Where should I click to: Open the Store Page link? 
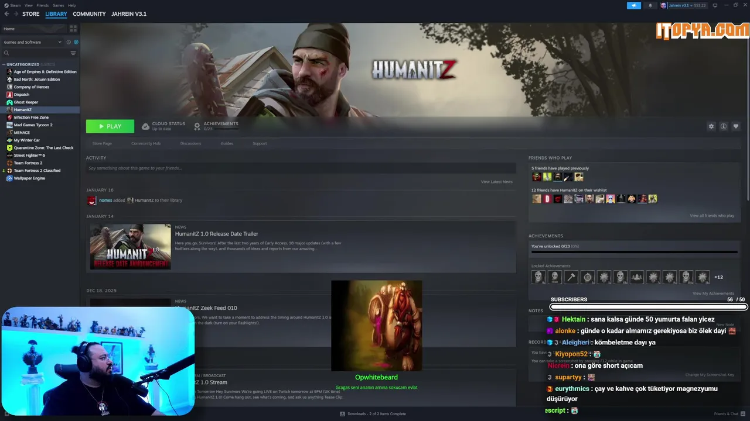(x=102, y=143)
